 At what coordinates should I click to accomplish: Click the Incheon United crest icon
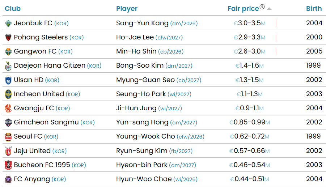click(8, 94)
